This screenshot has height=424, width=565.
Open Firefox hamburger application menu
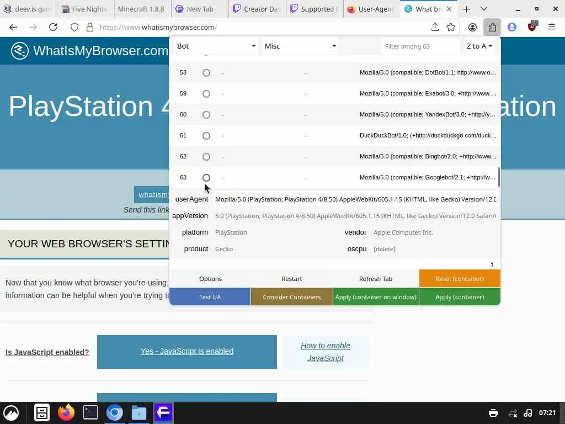point(551,27)
